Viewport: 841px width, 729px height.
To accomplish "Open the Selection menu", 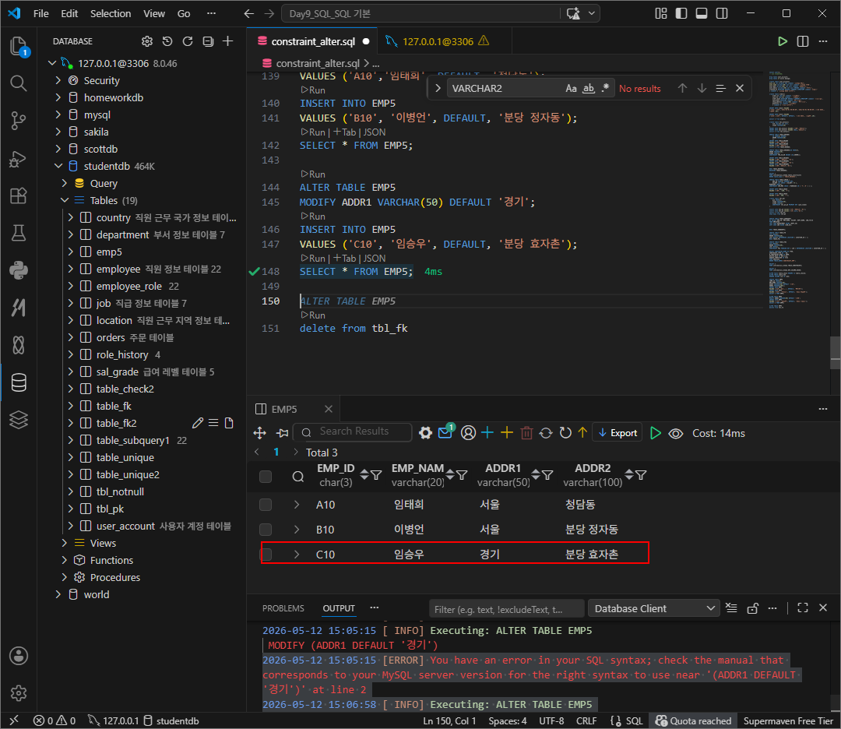I will point(111,13).
